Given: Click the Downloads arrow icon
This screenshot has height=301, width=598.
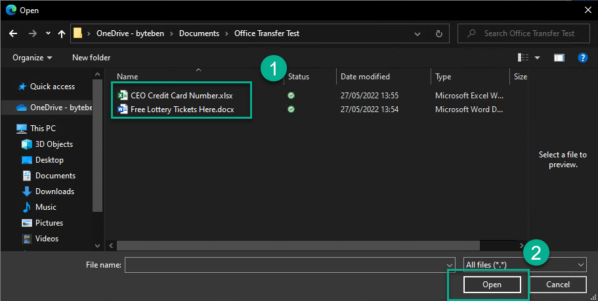Looking at the screenshot, I should 27,191.
